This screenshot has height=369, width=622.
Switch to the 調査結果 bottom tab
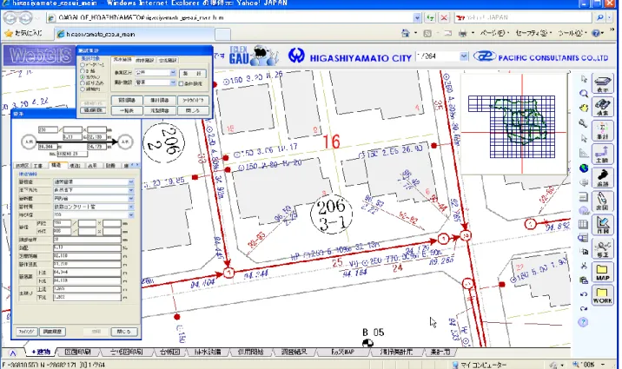point(294,352)
